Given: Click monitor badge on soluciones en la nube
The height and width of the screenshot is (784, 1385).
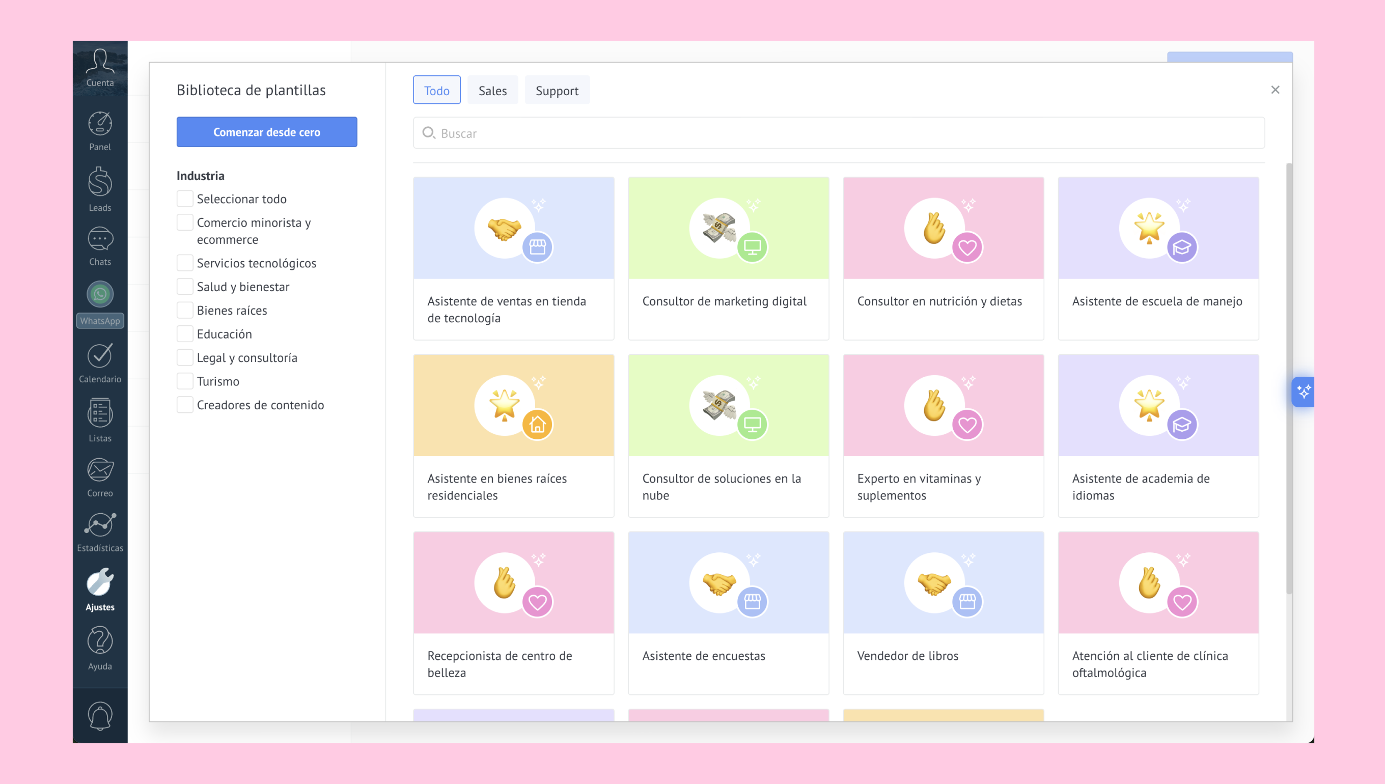Looking at the screenshot, I should pos(752,424).
